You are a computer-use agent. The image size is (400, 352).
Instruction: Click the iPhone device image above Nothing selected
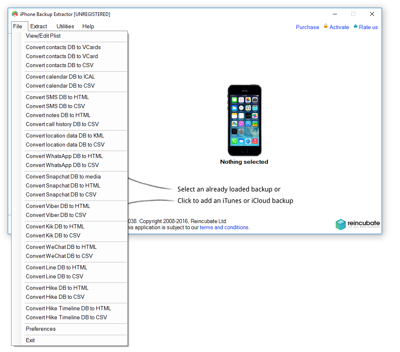244,120
